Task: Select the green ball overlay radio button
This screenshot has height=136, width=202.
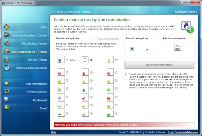Action: point(67,89)
